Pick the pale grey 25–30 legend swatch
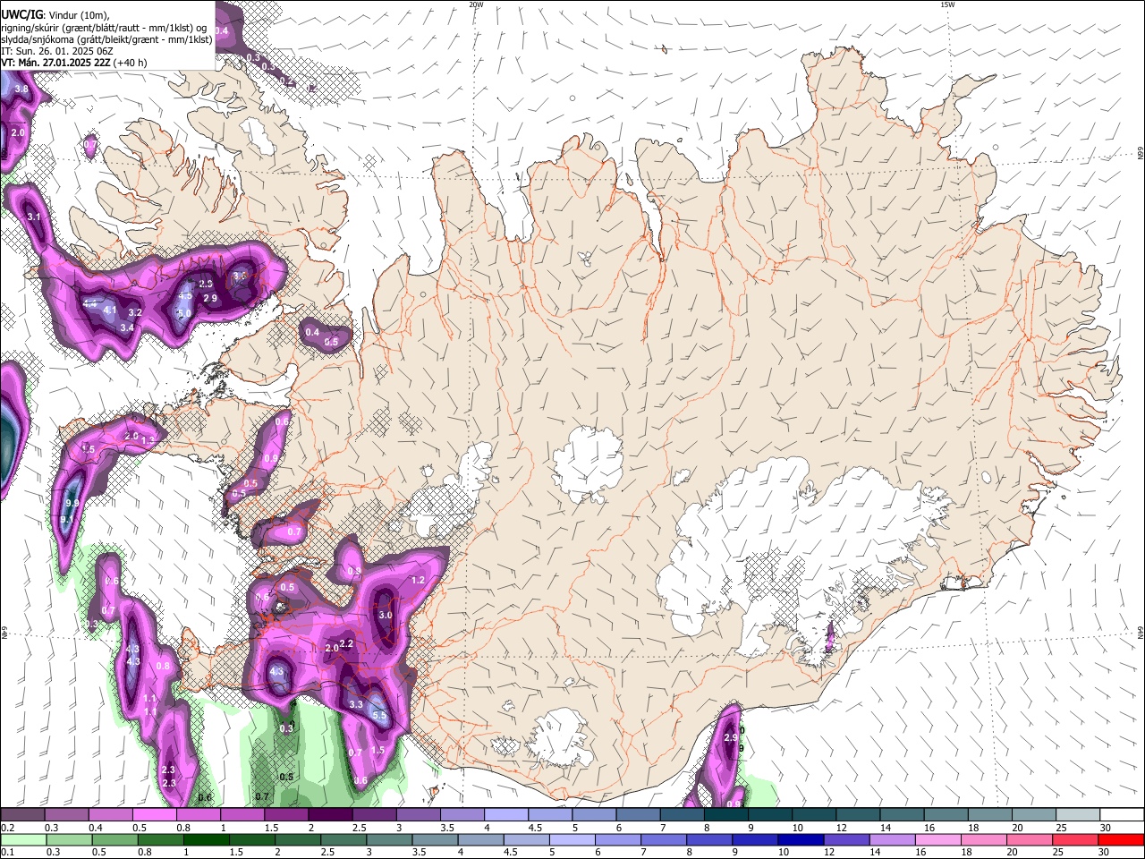The width and height of the screenshot is (1145, 859). point(1079,815)
